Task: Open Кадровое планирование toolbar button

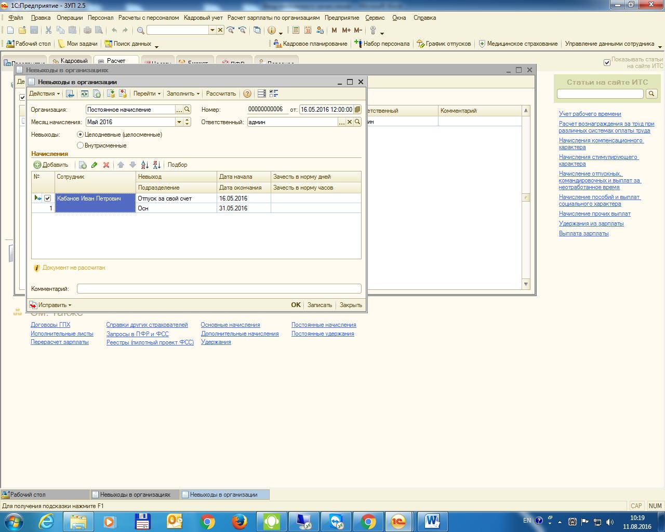Action: (x=310, y=44)
